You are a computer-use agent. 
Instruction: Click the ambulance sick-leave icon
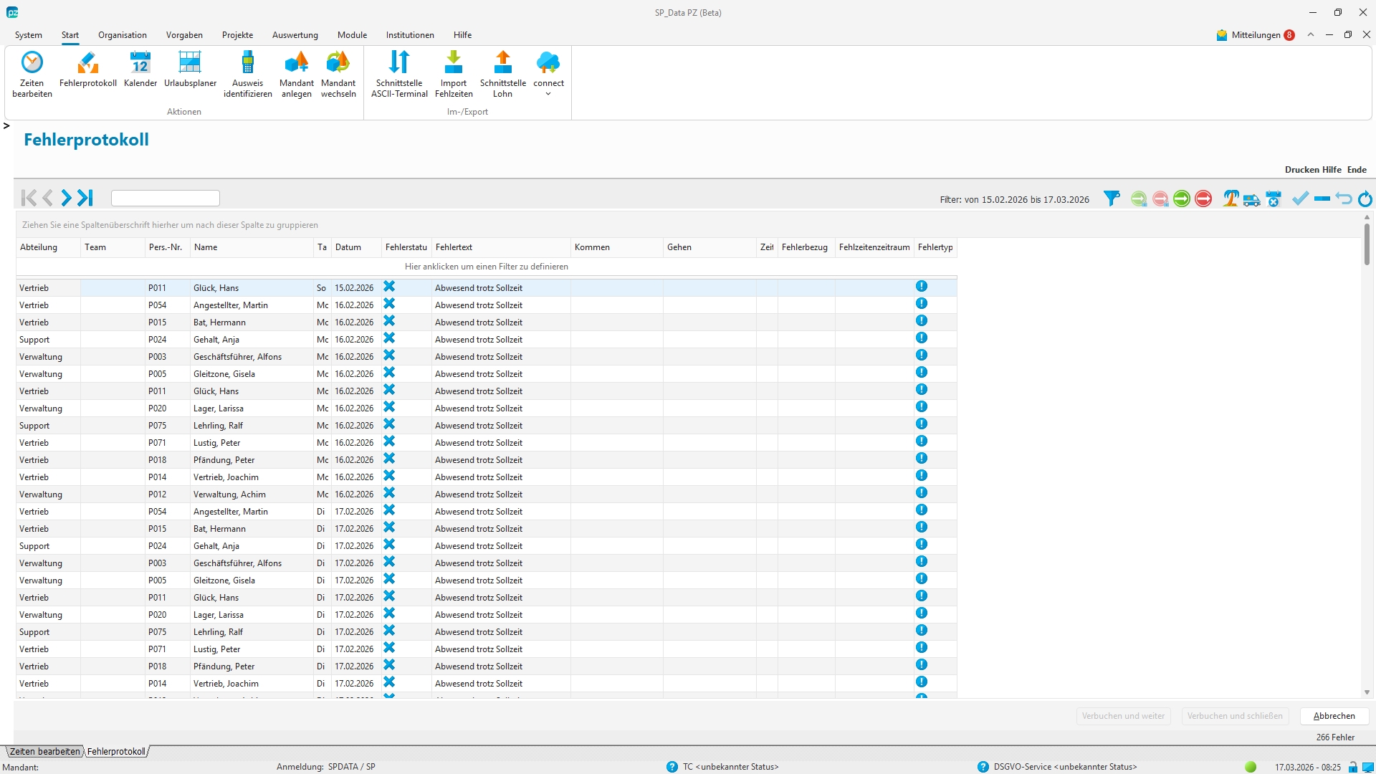tap(1251, 199)
